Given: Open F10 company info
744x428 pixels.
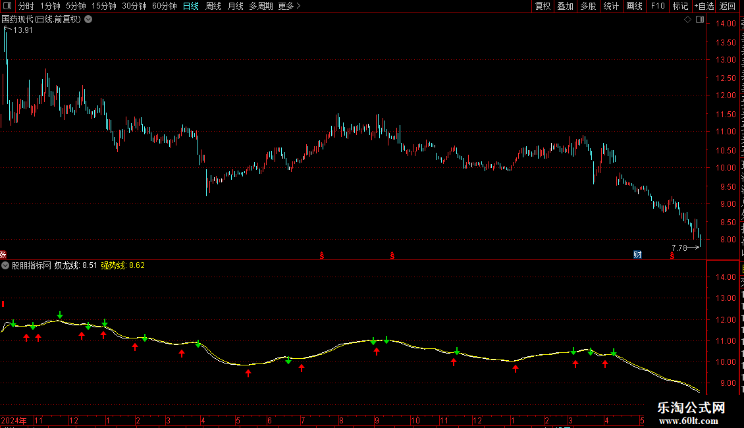Looking at the screenshot, I should (658, 6).
